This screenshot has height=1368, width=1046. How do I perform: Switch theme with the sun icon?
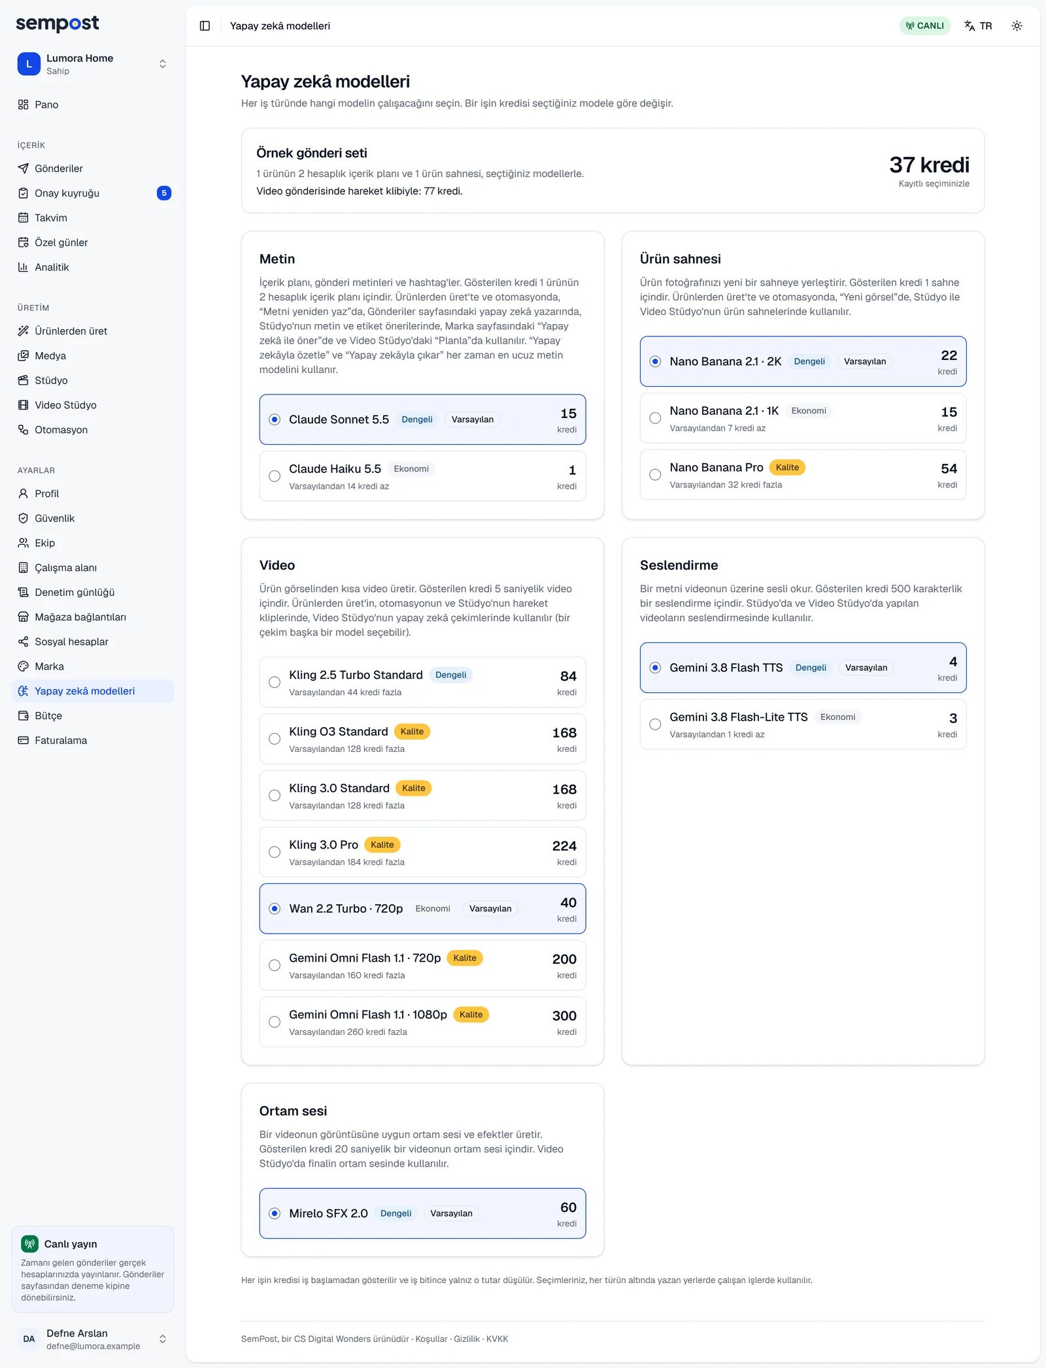point(1017,25)
